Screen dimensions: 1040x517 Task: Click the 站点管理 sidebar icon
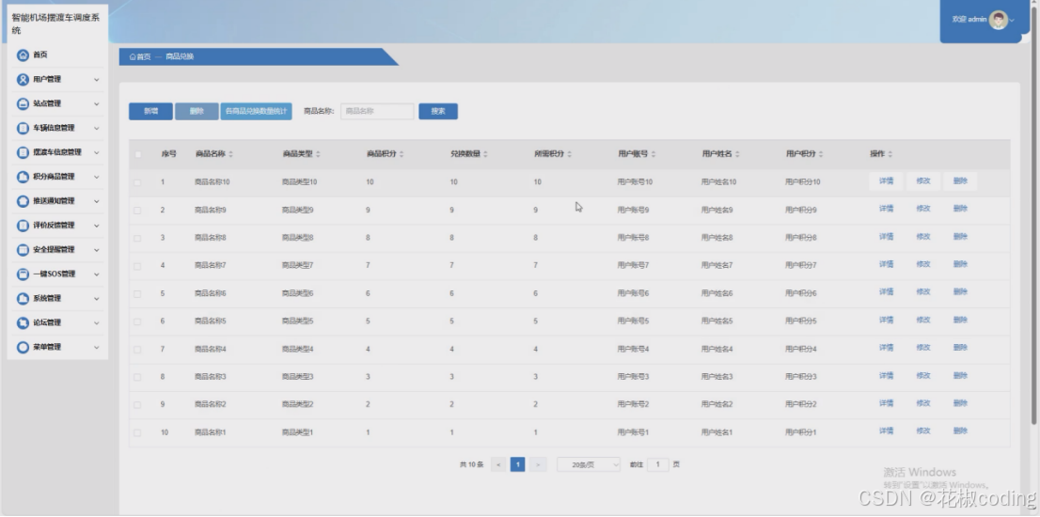click(23, 104)
